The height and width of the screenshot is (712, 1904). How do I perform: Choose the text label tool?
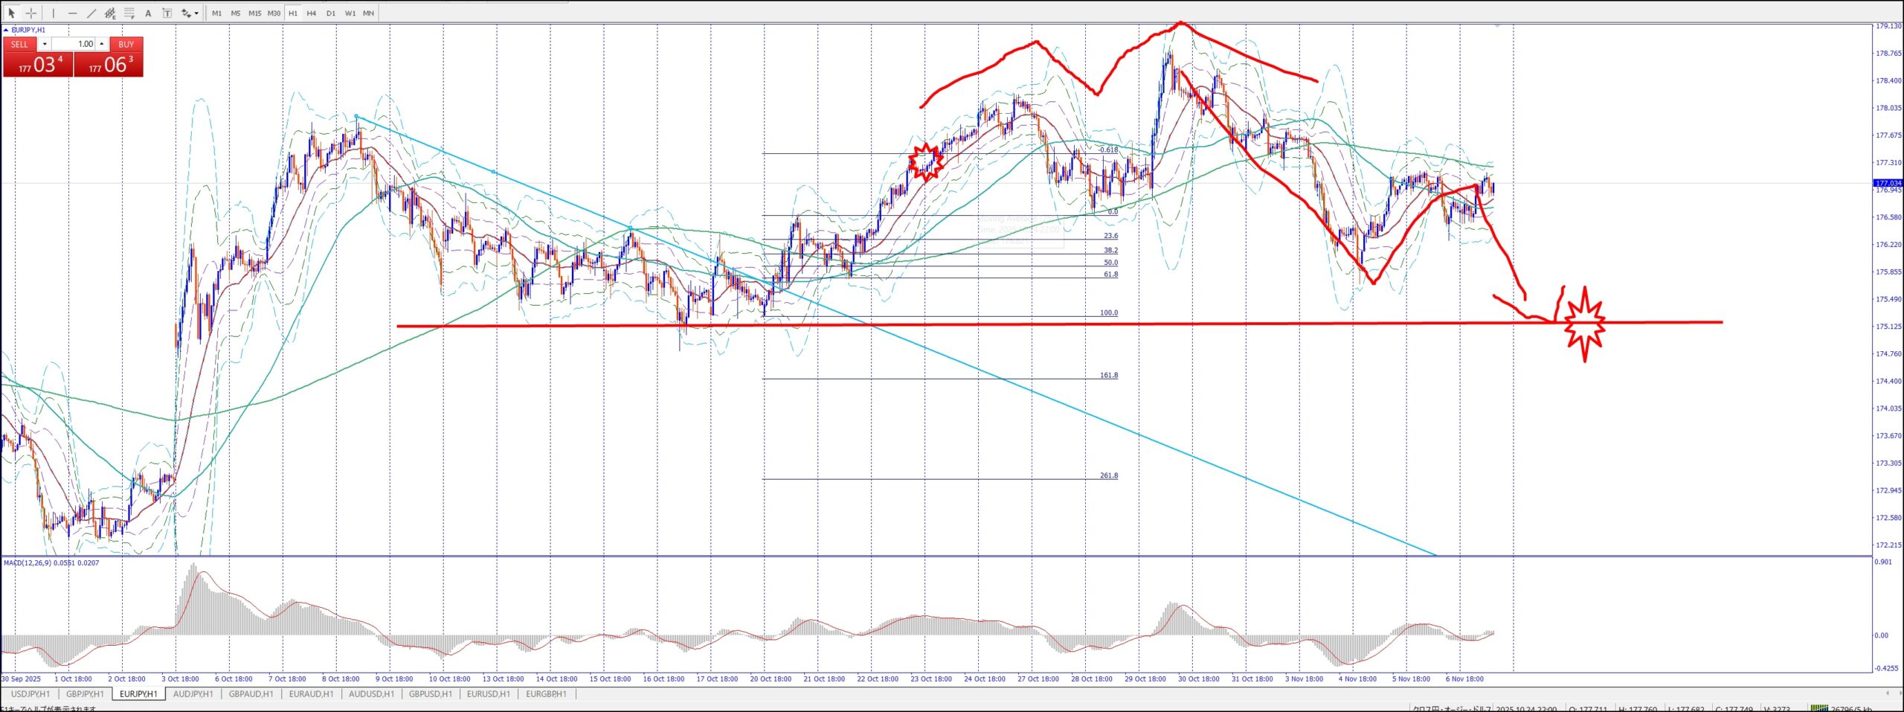click(167, 13)
